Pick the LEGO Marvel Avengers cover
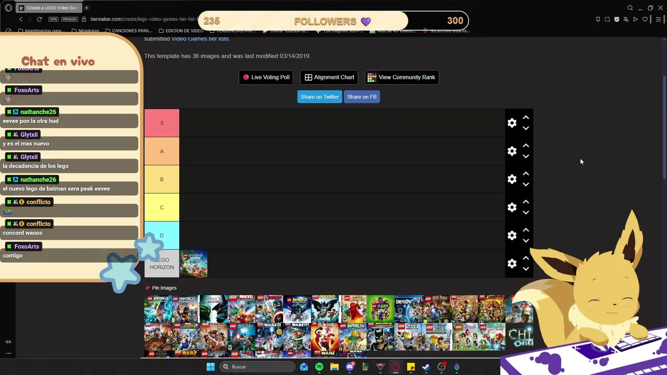 269,309
